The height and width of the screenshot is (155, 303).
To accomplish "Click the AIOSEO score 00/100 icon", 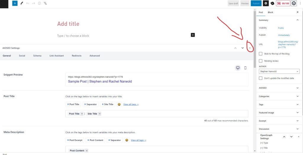I will pyautogui.click(x=283, y=3).
